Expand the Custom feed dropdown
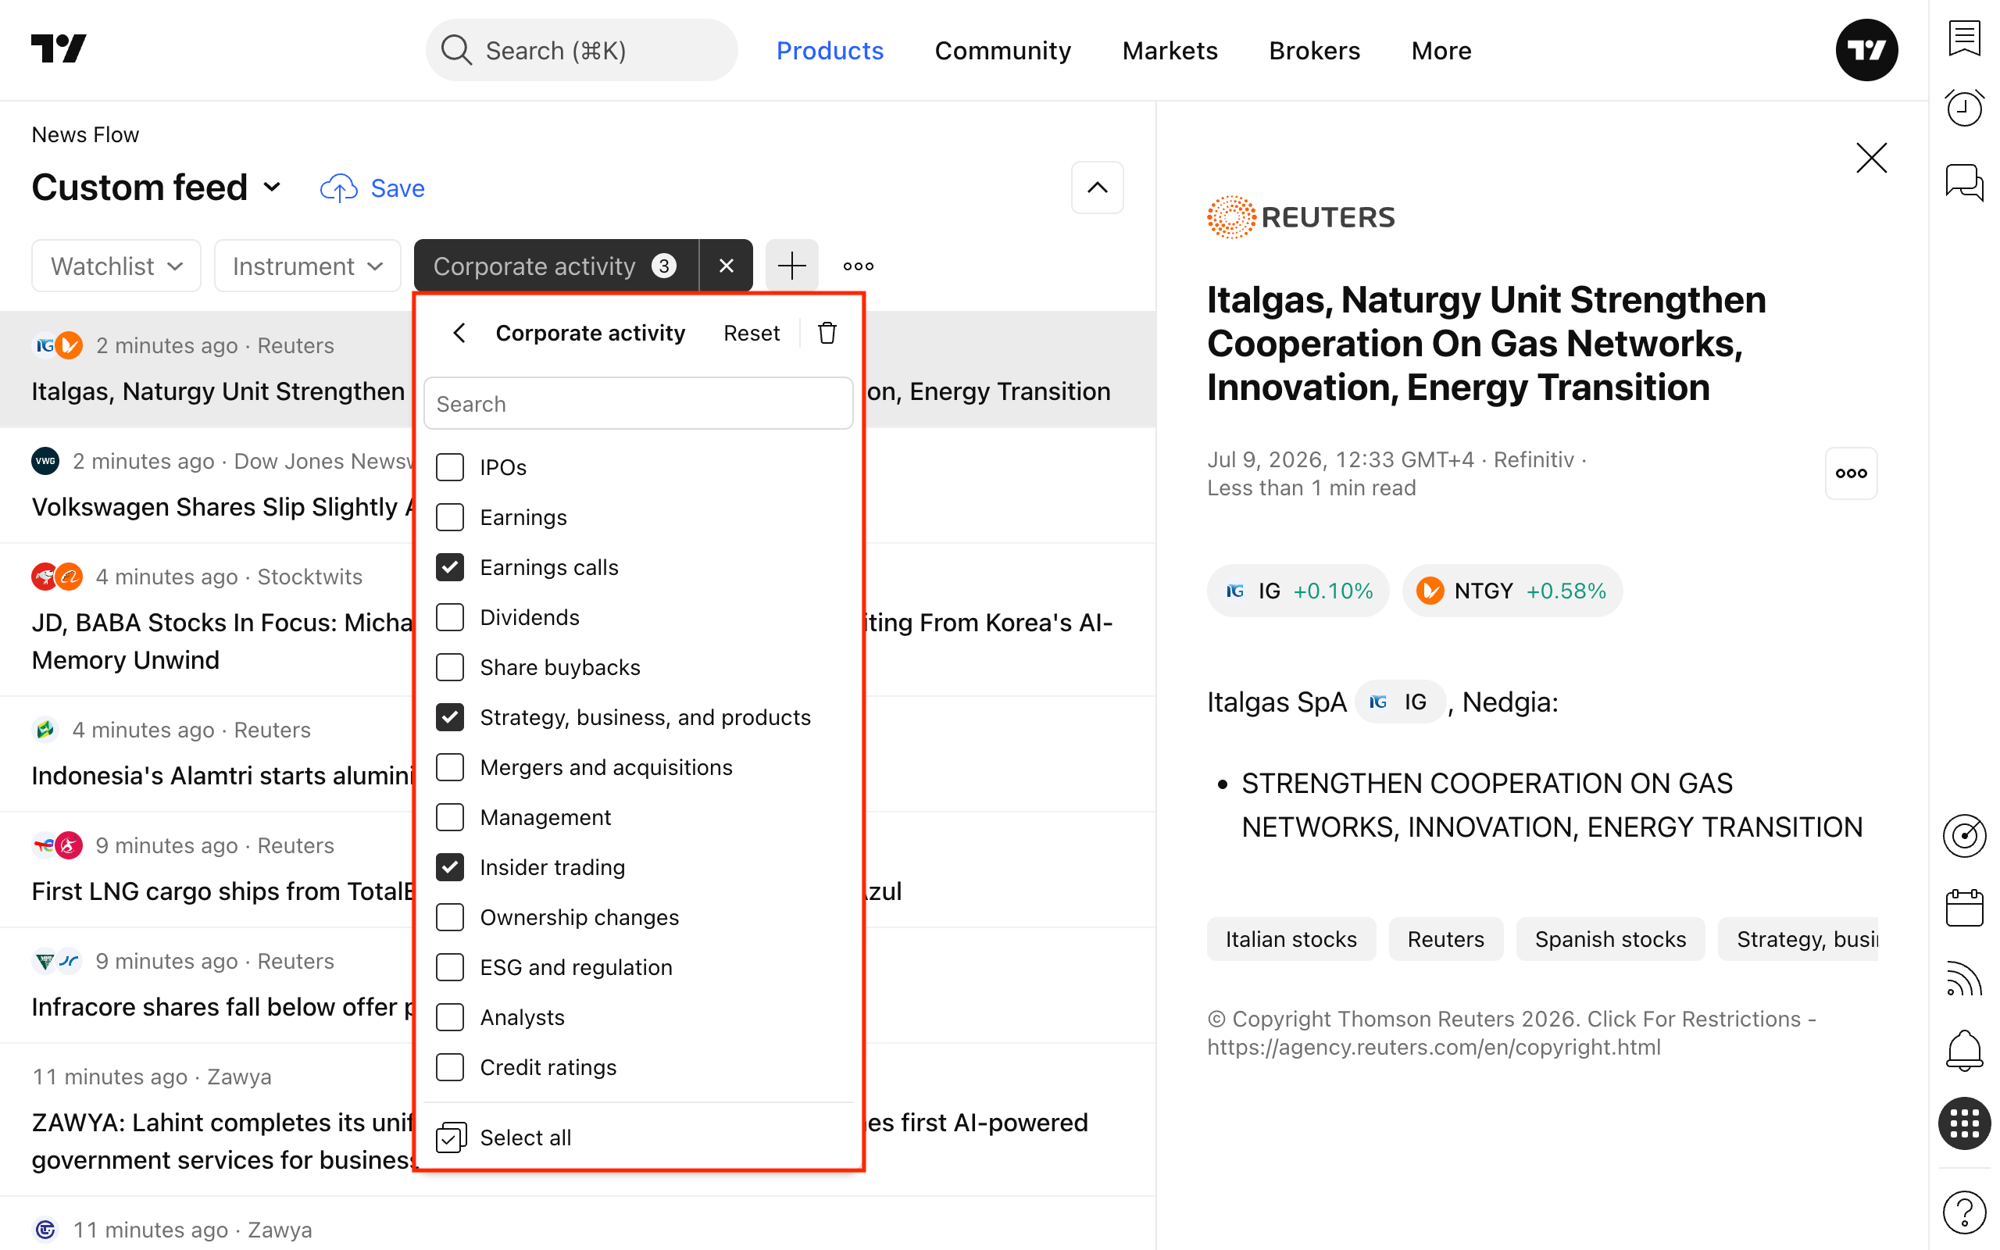 pyautogui.click(x=157, y=187)
